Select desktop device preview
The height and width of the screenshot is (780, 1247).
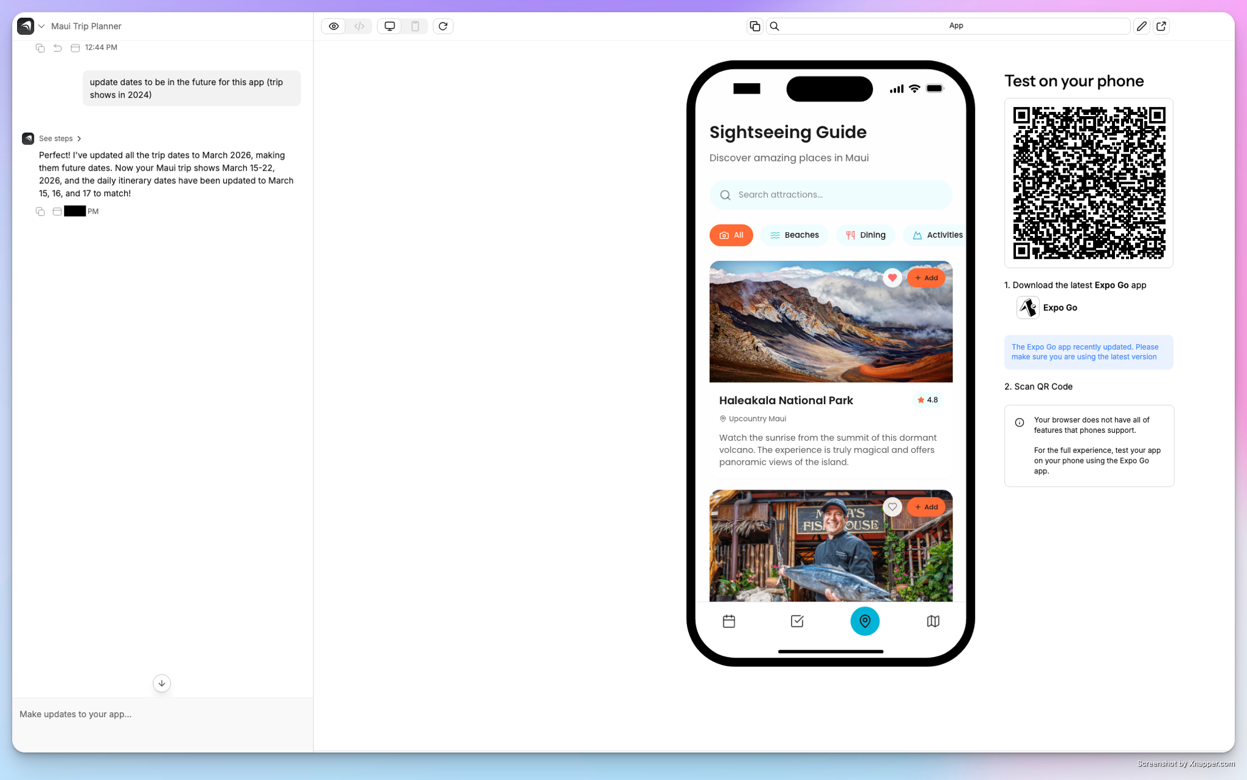click(389, 26)
